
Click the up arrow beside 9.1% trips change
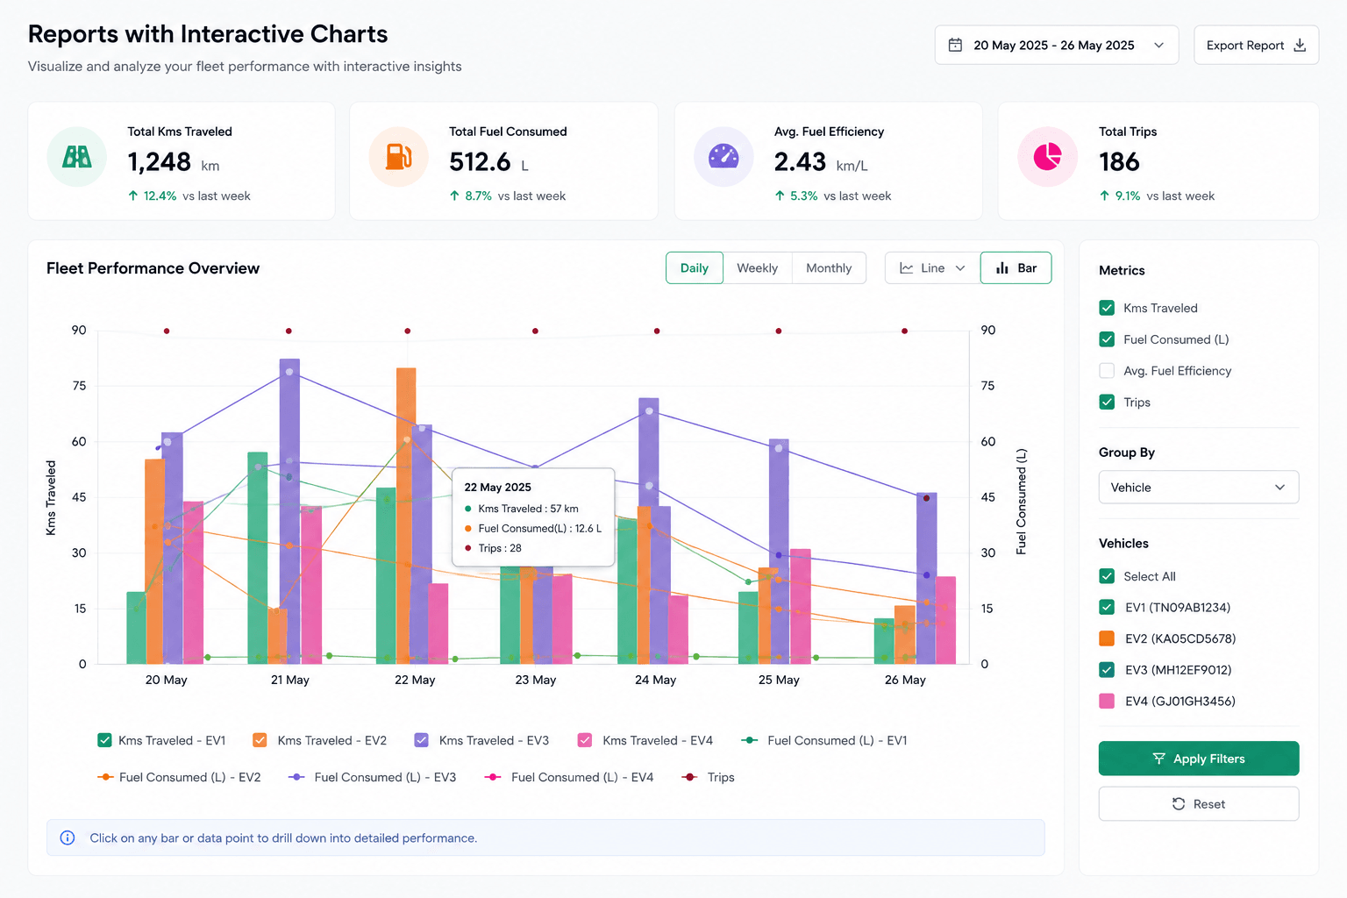pyautogui.click(x=1104, y=196)
